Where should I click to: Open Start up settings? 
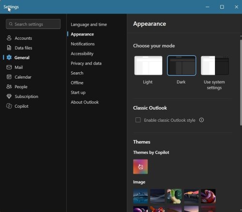(78, 93)
